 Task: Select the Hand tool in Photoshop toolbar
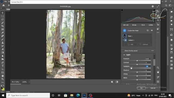point(2,76)
